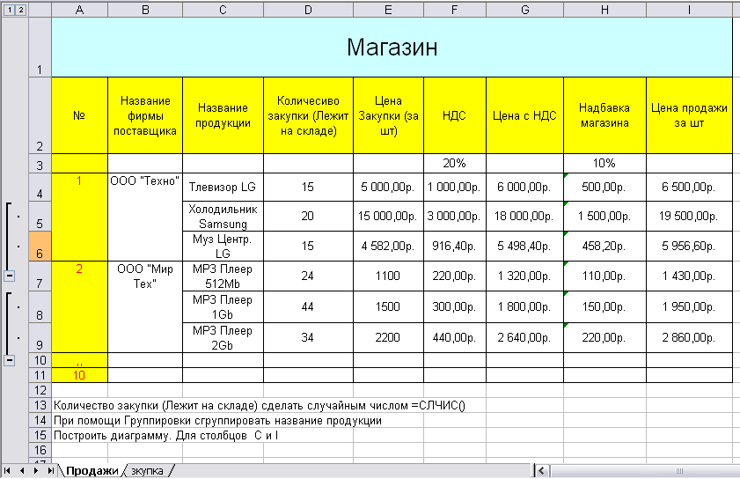Click header cell Название продукции

click(223, 115)
